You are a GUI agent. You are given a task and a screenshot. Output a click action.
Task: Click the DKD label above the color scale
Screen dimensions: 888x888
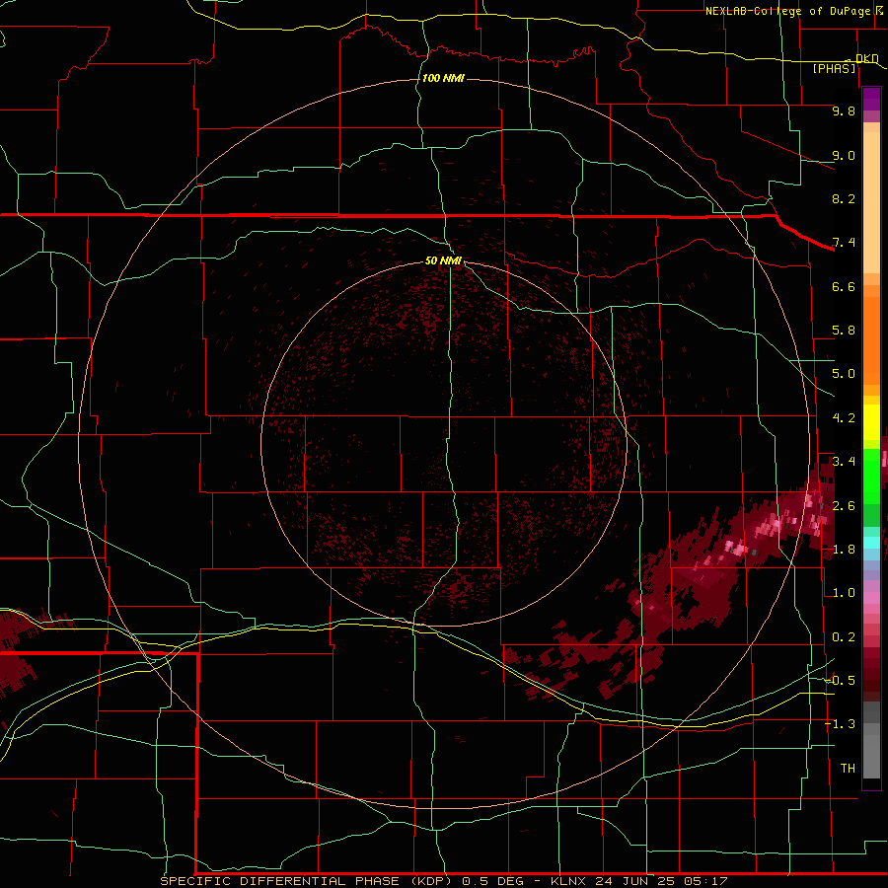pos(867,58)
